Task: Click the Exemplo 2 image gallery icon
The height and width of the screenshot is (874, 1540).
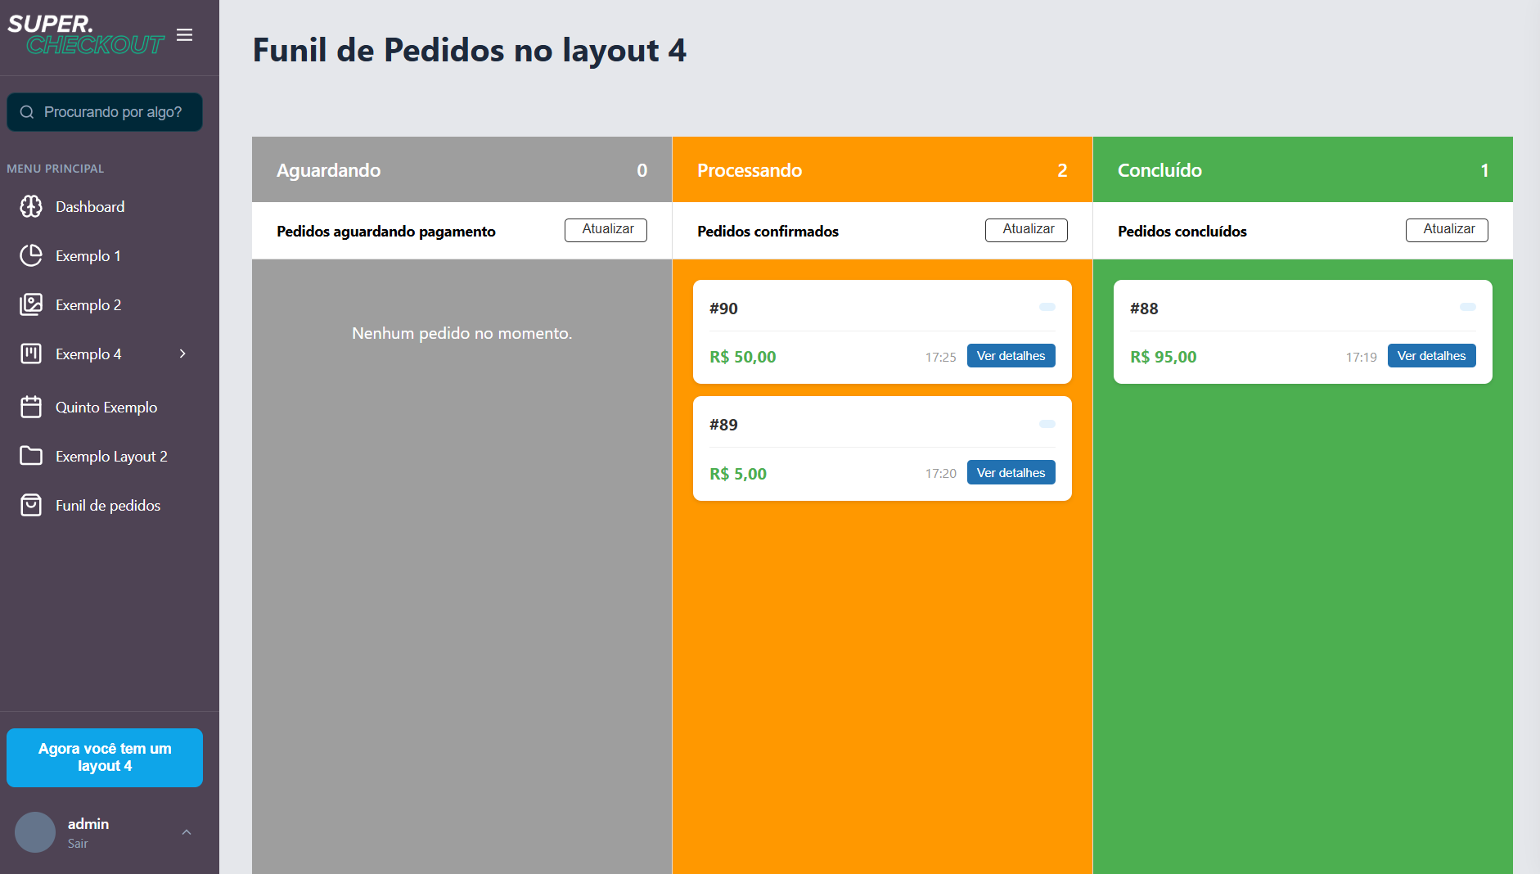Action: (31, 305)
